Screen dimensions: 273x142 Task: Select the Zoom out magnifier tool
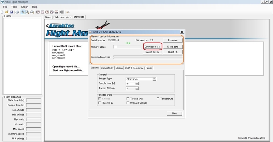coord(28,12)
